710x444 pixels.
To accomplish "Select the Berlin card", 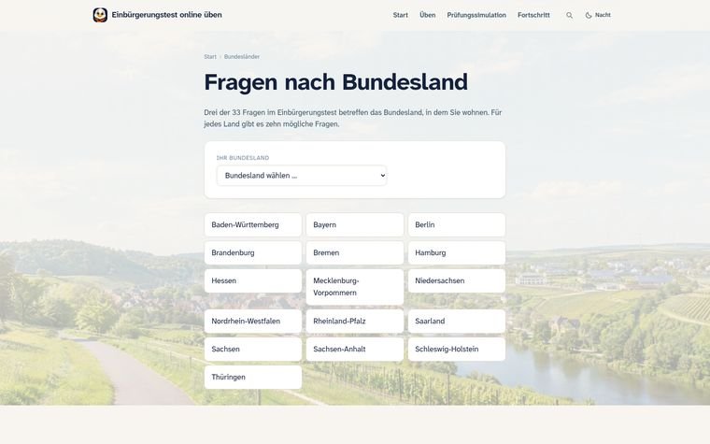I will coord(457,224).
